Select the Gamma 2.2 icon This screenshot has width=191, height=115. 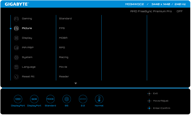pyautogui.click(x=83, y=99)
